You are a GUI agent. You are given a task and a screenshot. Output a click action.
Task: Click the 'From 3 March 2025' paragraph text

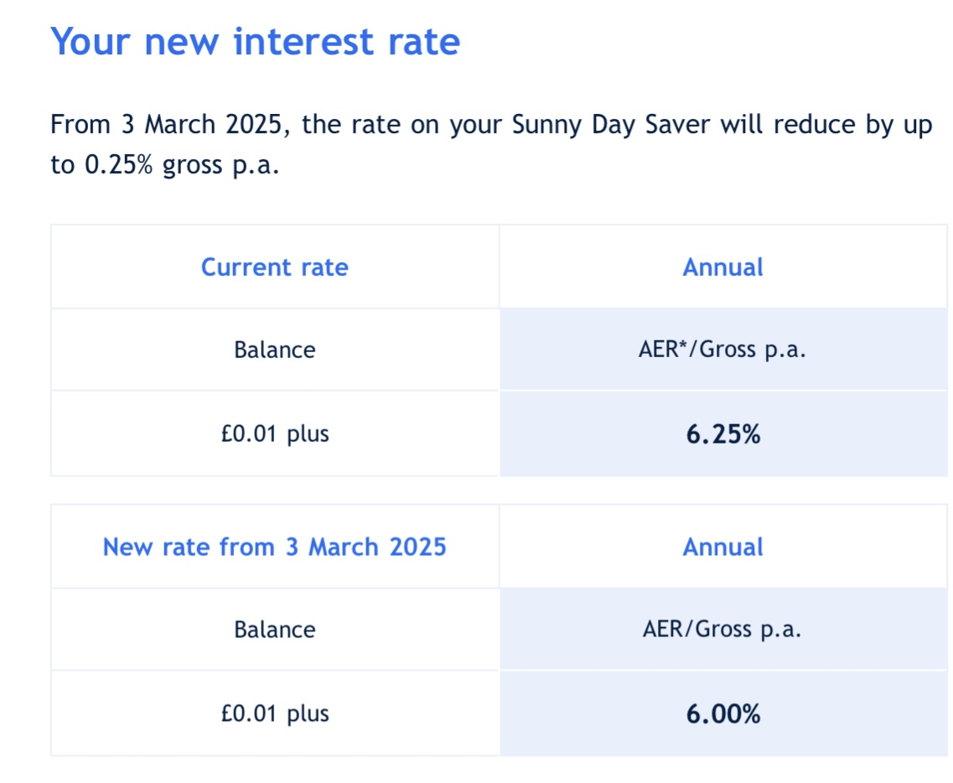tap(491, 145)
